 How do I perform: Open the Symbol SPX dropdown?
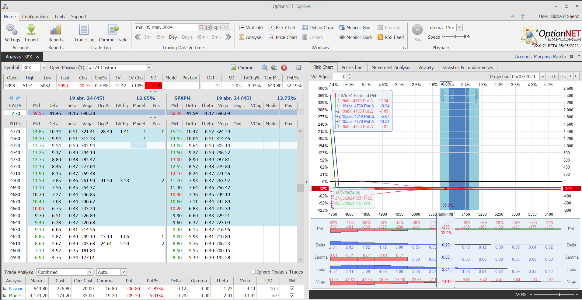[x=44, y=68]
